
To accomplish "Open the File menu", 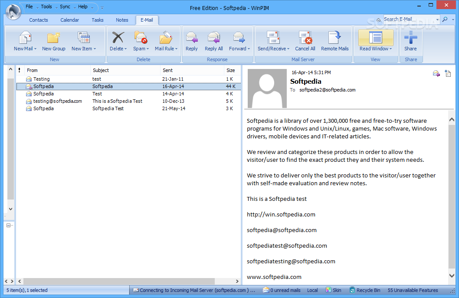I will click(29, 7).
